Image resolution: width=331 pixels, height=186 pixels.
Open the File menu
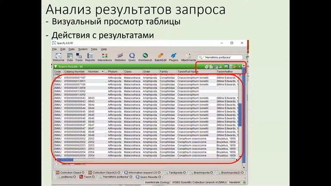54,49
